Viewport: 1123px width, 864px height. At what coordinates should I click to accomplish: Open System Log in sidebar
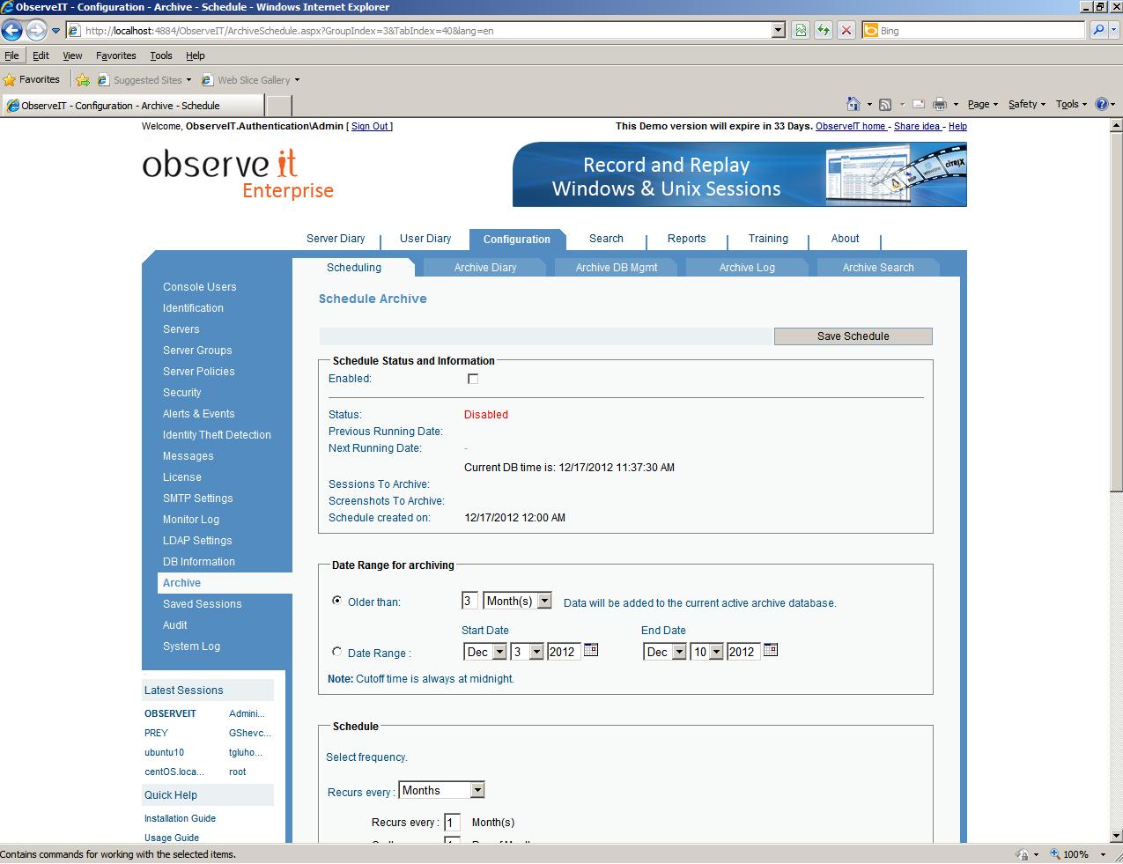(191, 646)
